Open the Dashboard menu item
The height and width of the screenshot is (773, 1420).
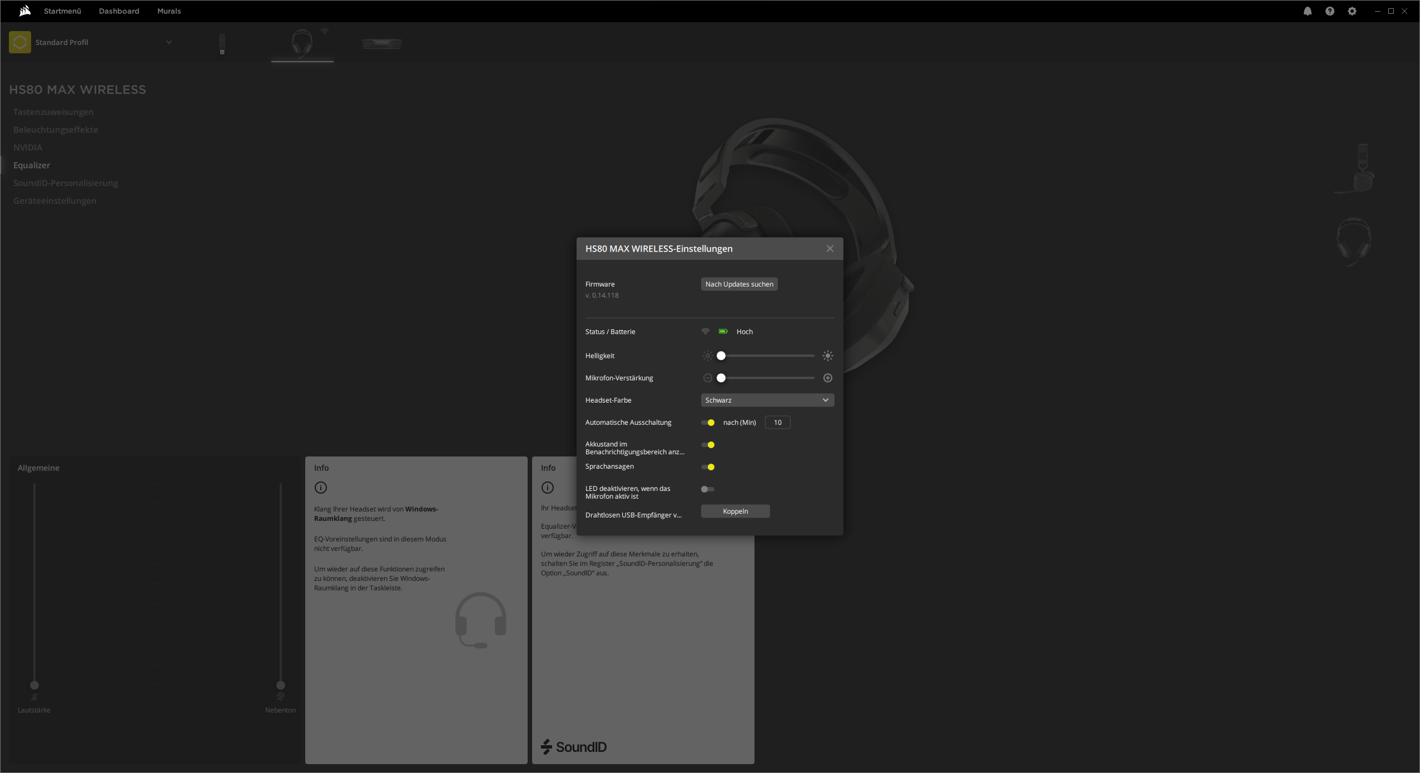(x=118, y=11)
